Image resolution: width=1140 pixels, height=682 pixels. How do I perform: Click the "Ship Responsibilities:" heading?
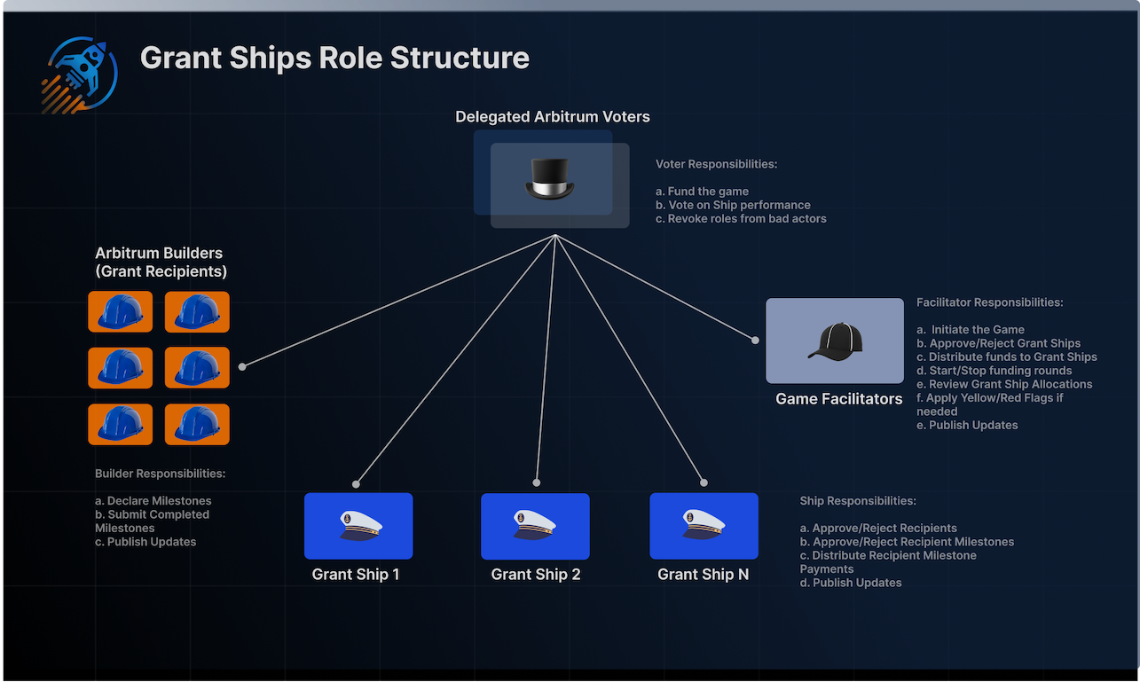[858, 501]
